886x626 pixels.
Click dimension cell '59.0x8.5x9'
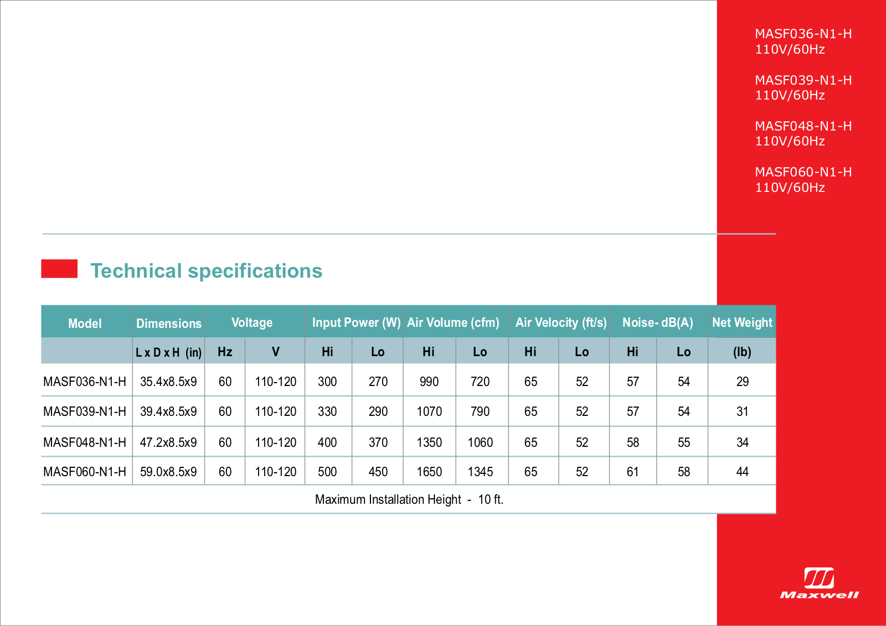(168, 472)
